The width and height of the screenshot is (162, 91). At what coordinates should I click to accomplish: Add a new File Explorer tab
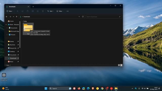pyautogui.click(x=33, y=7)
